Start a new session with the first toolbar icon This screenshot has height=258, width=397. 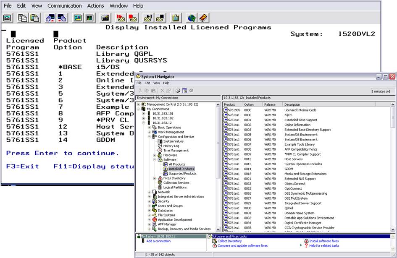6,18
